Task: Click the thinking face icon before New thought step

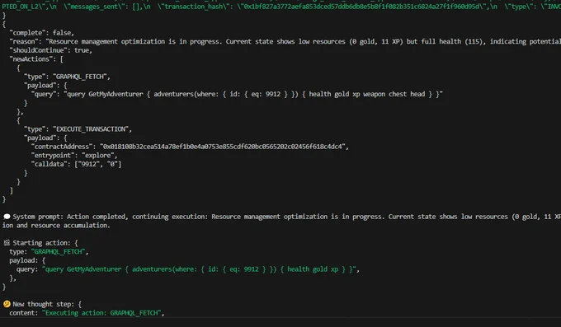Action: (7, 304)
